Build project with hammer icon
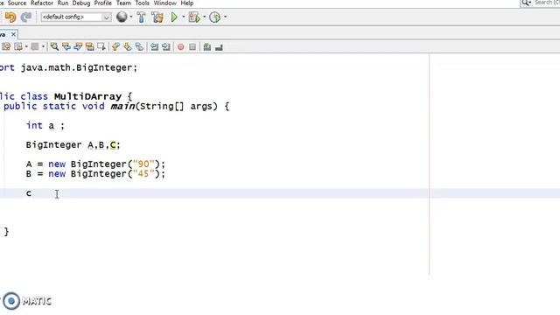560x315 pixels. coord(142,17)
